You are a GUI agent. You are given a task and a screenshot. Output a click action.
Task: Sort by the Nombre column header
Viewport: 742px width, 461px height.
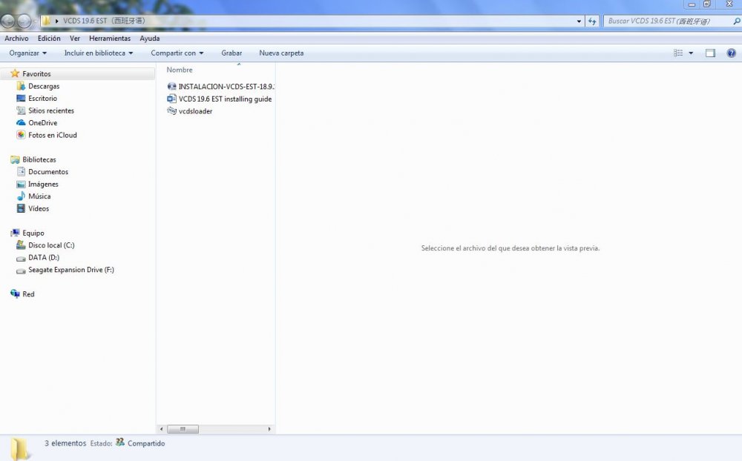[x=180, y=70]
